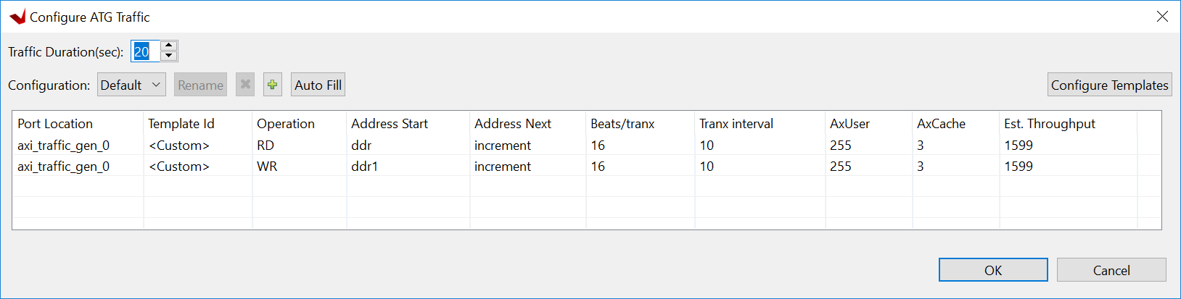Decrease Traffic Duration with down arrow
1181x299 pixels.
pyautogui.click(x=168, y=56)
